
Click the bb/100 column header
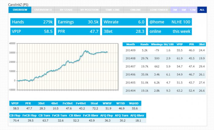tap(169, 44)
